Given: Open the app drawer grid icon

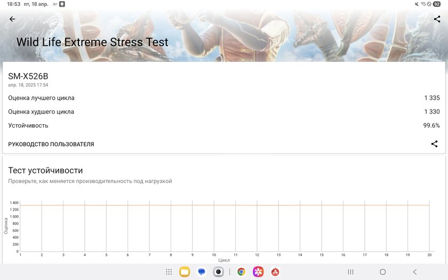Looking at the screenshot, I should [x=169, y=271].
